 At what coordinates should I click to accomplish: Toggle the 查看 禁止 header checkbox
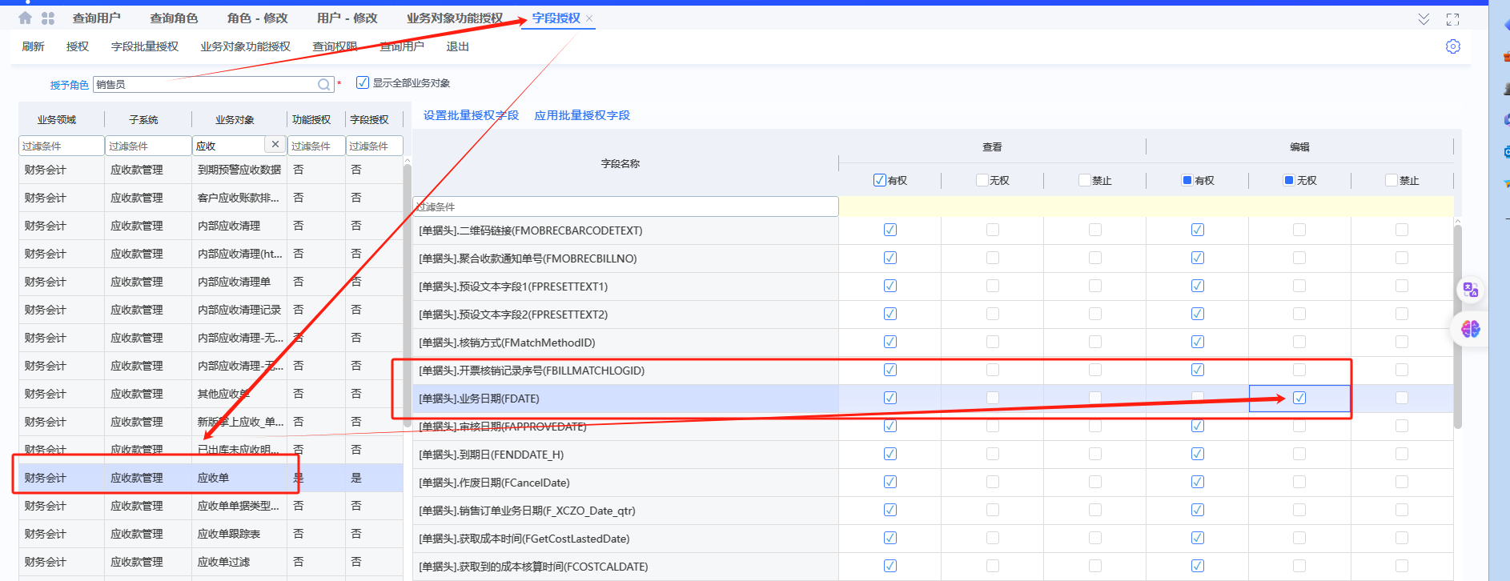1085,180
